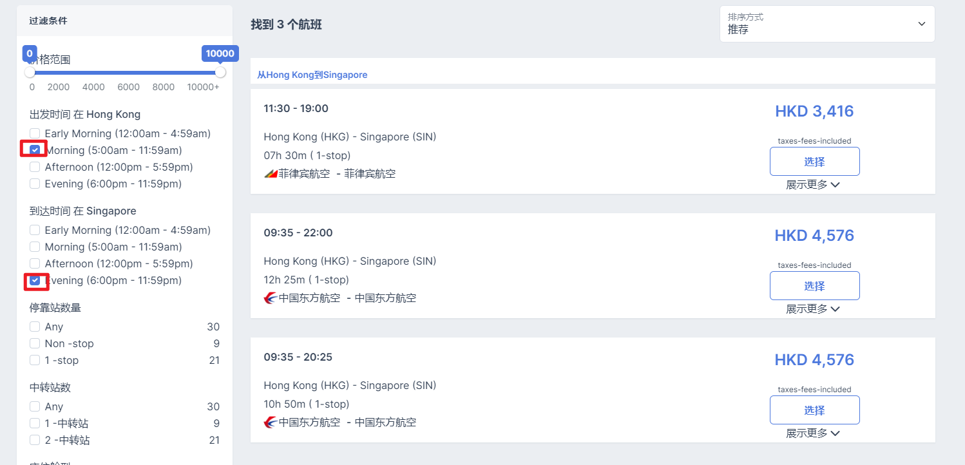Viewport: 965px width, 465px height.
Task: Select the 1-中转站 layover checkbox
Action: point(35,423)
